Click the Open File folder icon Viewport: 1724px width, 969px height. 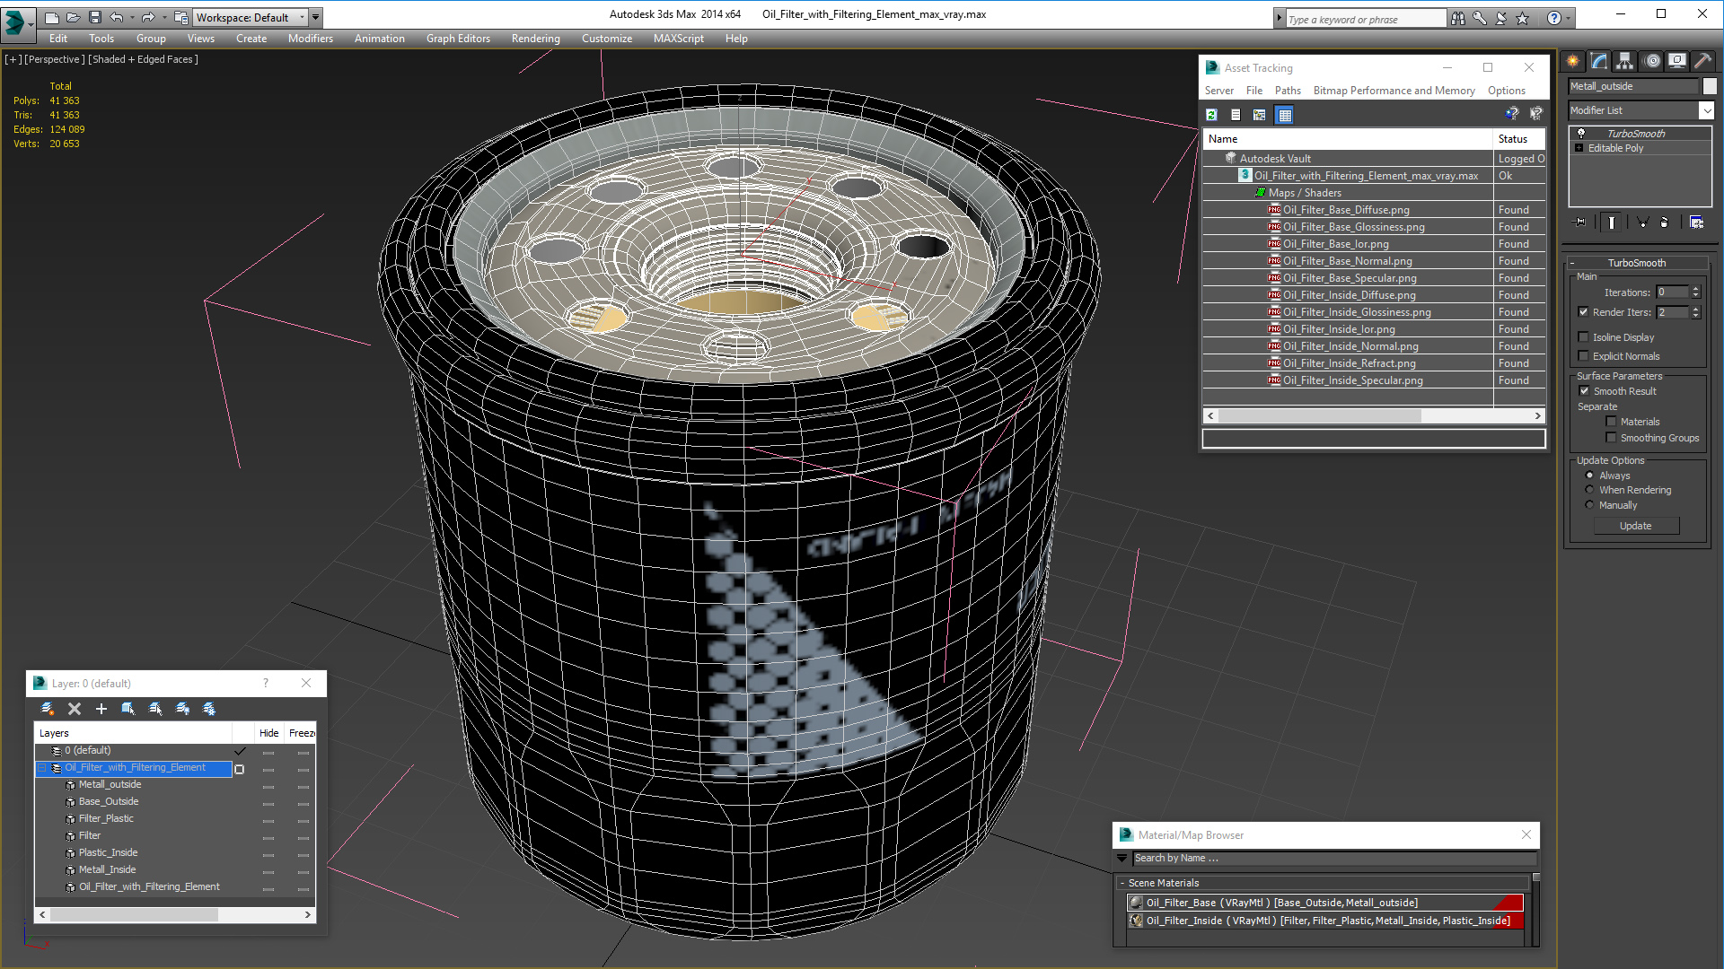tap(74, 17)
